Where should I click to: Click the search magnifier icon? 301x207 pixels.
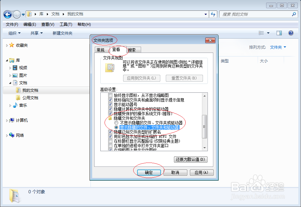coord(294,14)
